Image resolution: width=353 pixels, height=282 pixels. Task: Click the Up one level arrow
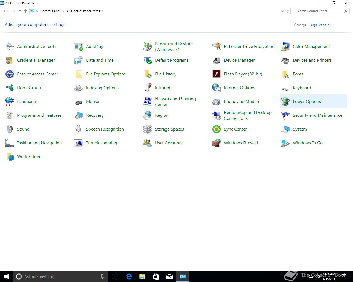(26, 11)
